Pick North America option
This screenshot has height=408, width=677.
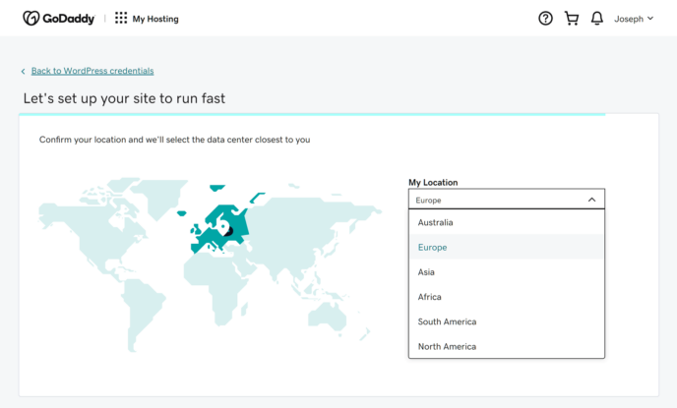coord(507,346)
